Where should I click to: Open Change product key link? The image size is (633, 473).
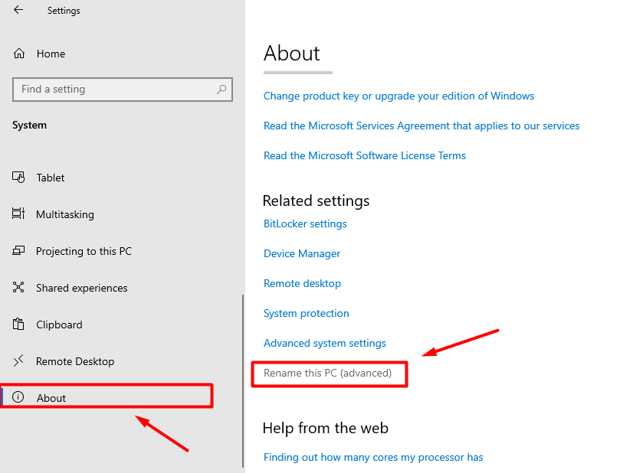tap(398, 96)
